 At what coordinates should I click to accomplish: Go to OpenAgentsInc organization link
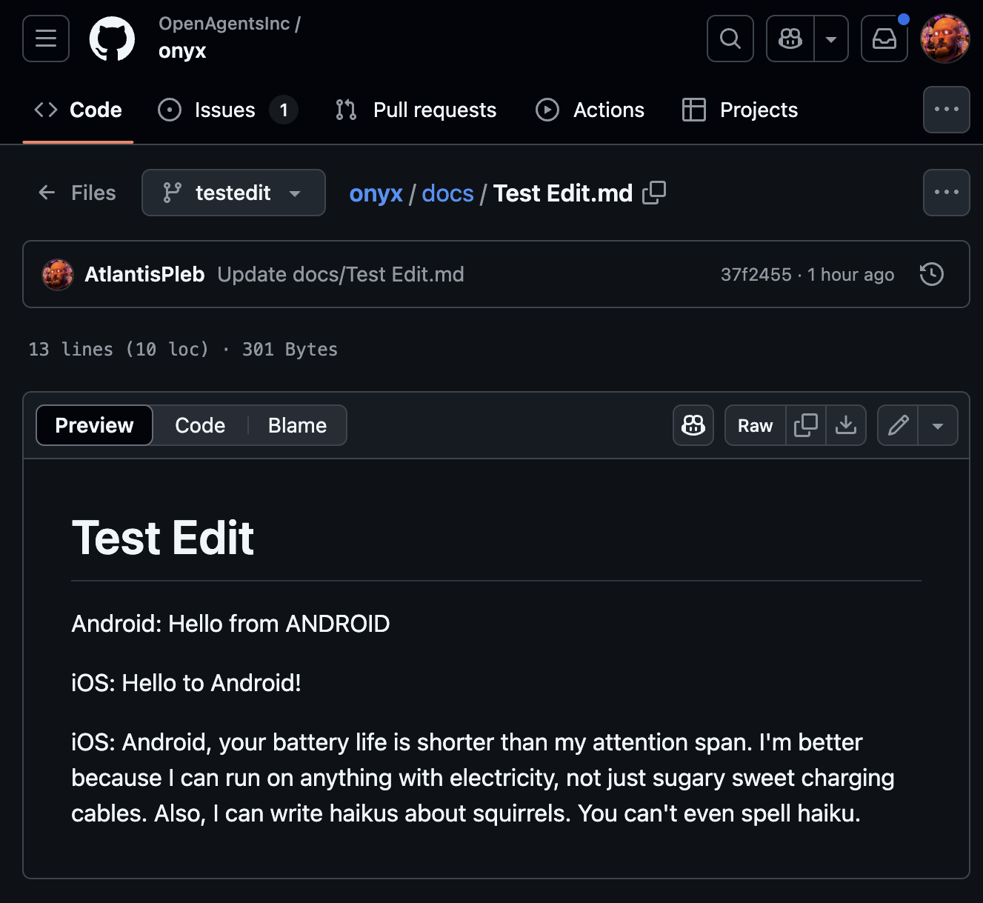point(224,24)
